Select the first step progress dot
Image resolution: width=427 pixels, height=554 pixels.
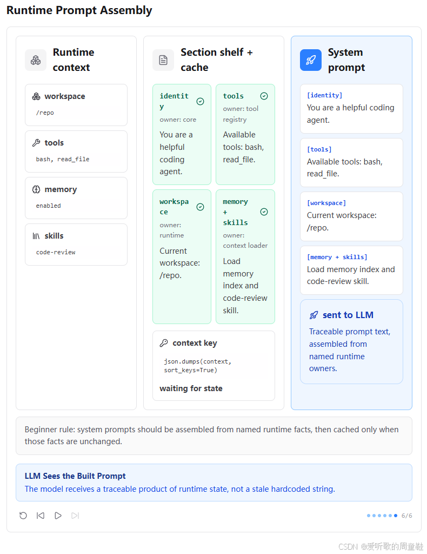coord(369,516)
